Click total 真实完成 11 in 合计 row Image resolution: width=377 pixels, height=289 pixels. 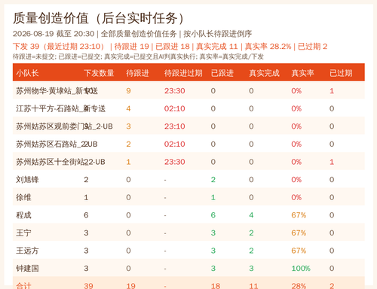point(253,286)
